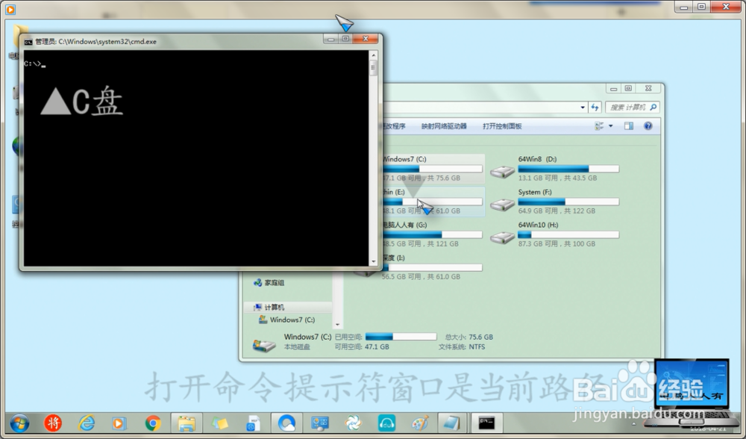Open Baidu music headphone icon in taskbar
746x439 pixels.
pyautogui.click(x=386, y=423)
